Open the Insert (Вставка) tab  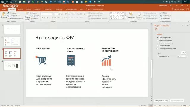click(20, 10)
